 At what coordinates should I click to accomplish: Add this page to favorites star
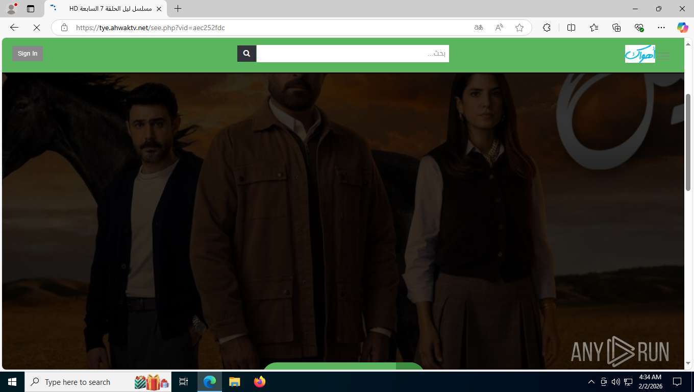coord(519,28)
